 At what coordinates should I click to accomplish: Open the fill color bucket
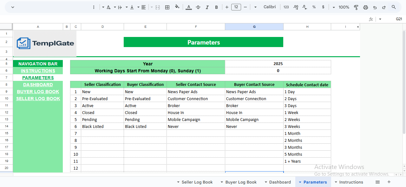point(177,7)
